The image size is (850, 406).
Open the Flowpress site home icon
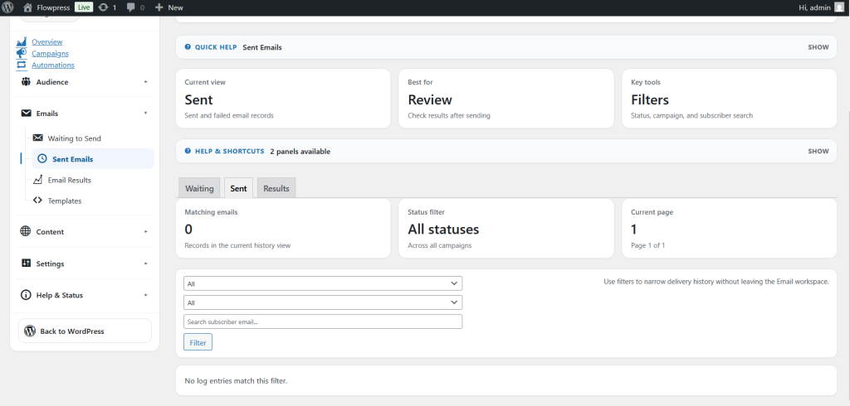tap(27, 7)
